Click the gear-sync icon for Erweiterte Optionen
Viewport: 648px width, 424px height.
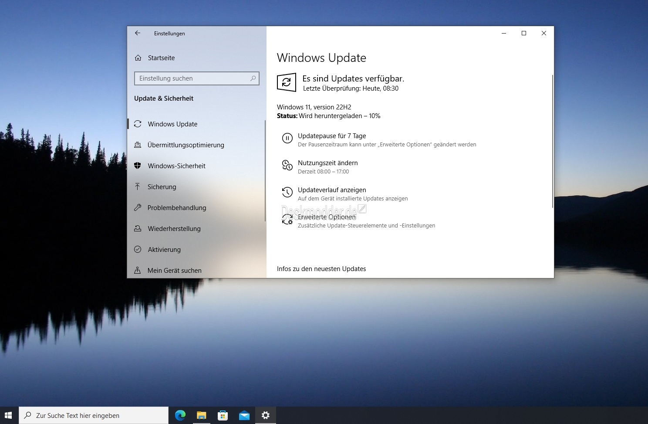[x=287, y=219]
